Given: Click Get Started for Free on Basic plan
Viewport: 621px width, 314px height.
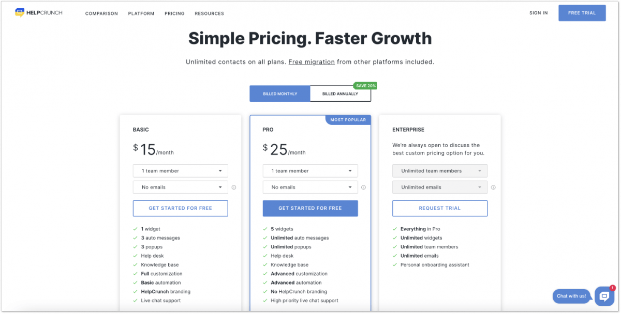Looking at the screenshot, I should coord(180,208).
